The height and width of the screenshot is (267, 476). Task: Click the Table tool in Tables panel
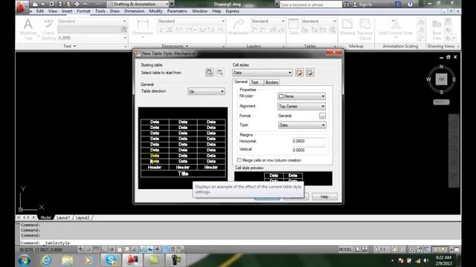click(x=294, y=27)
